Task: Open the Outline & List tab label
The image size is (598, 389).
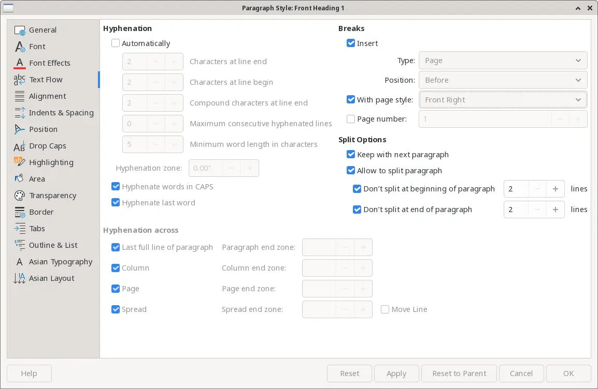Action: (53, 245)
